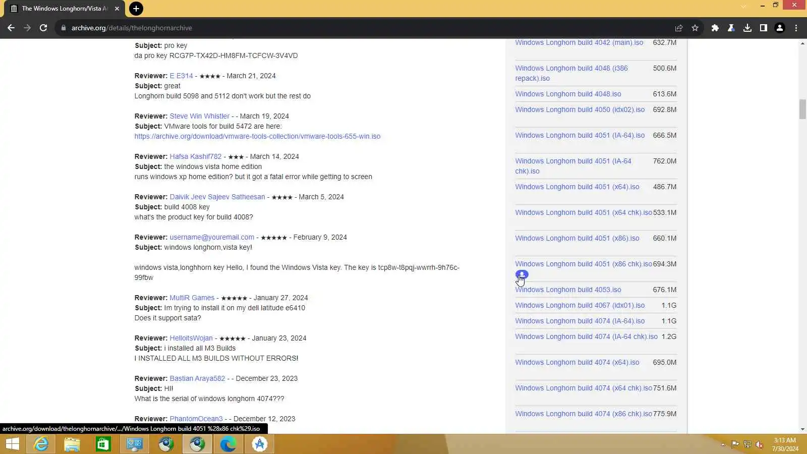Screen dimensions: 807x454
Task: Open the taskbar clock showing 3:13 AM
Action: pos(785,444)
